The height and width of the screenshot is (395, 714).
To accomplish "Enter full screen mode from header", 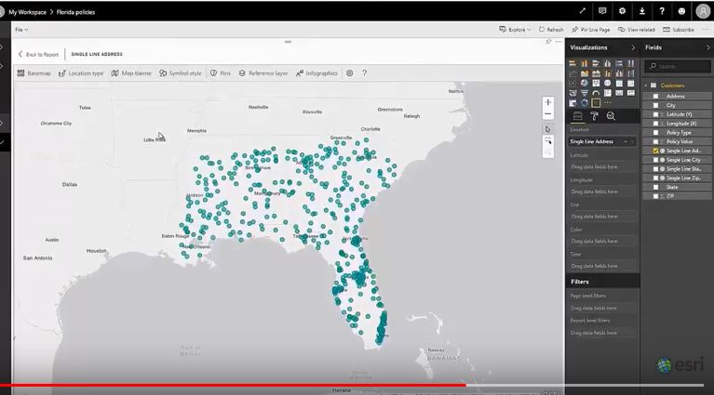I will click(583, 11).
